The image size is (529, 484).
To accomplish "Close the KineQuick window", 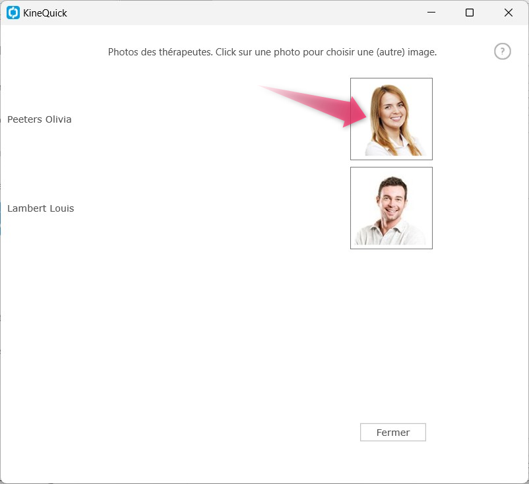I will click(x=509, y=13).
